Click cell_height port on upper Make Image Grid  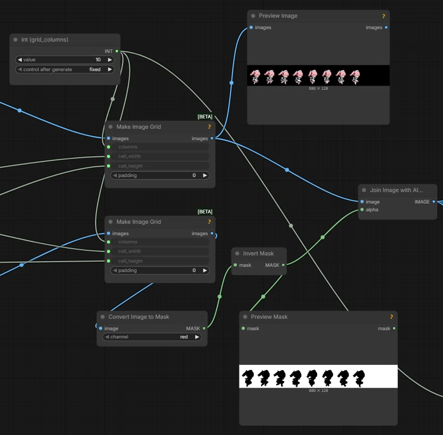[109, 166]
